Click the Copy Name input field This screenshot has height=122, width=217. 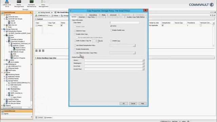125,23
